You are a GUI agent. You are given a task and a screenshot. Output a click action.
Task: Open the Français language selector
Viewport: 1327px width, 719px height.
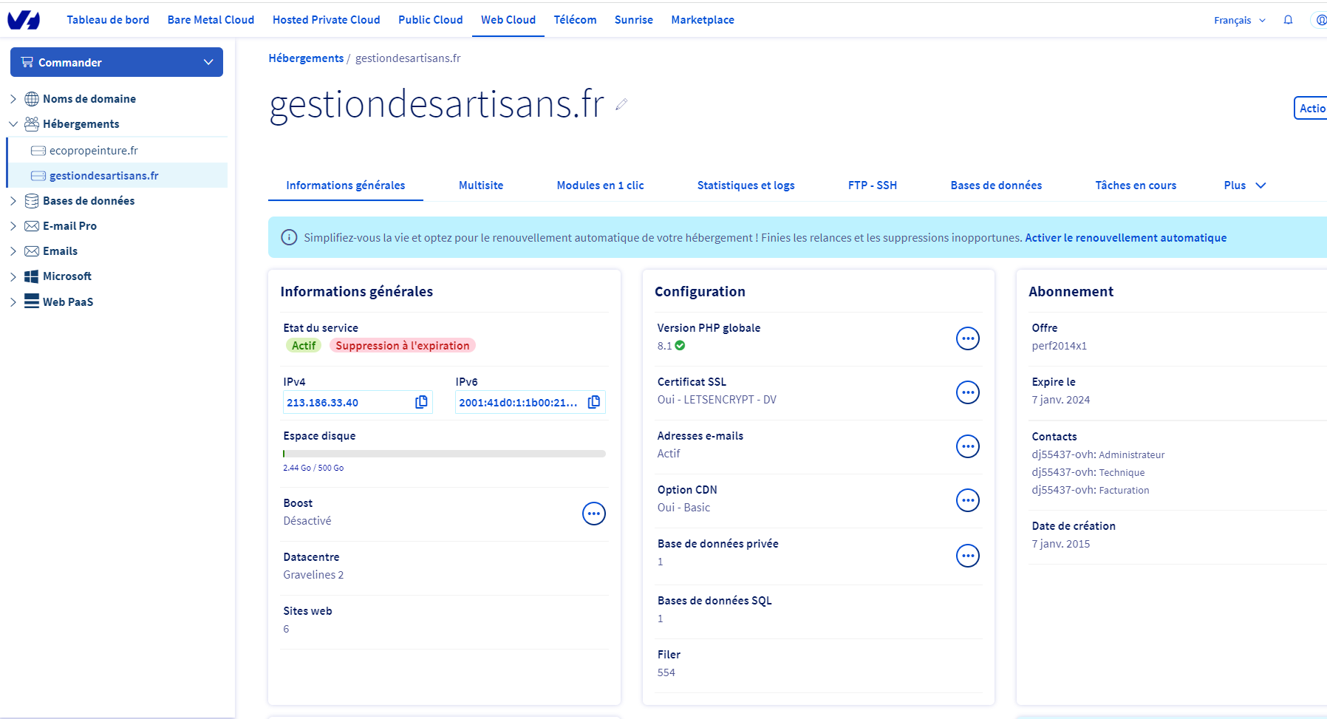pos(1239,20)
